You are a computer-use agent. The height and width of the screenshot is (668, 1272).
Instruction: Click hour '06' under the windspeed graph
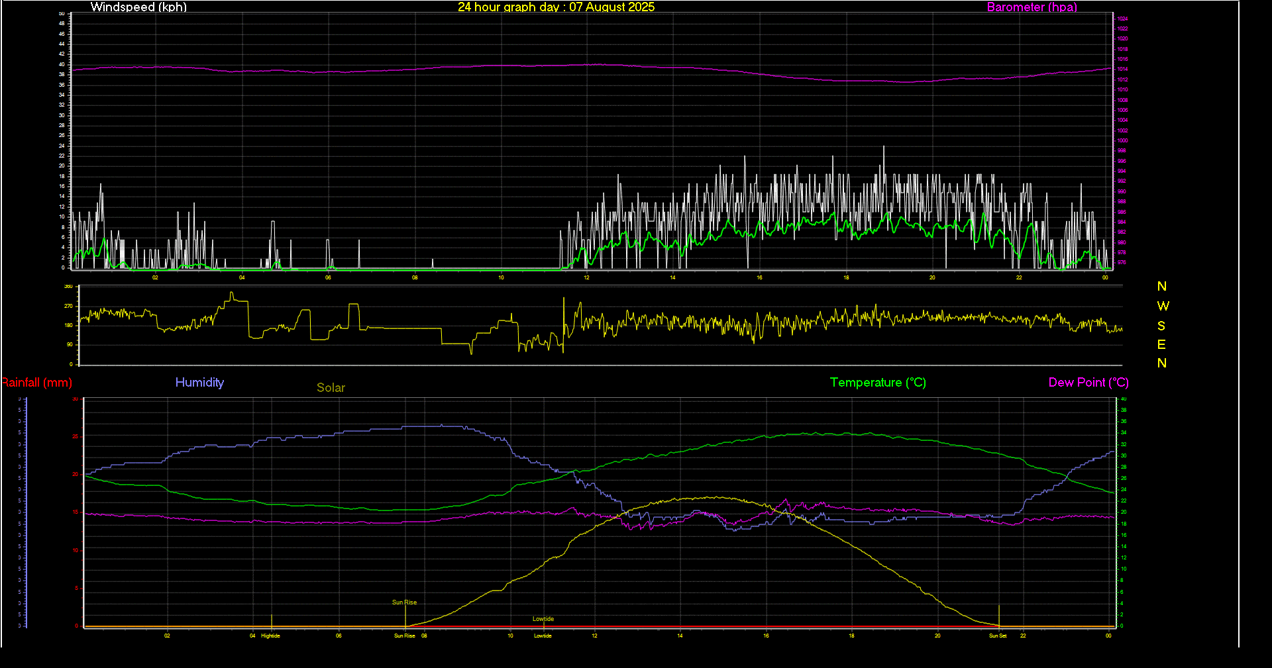click(x=328, y=277)
